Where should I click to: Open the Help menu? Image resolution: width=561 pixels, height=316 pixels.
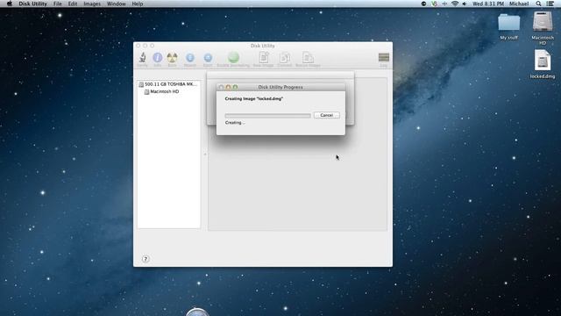coord(138,4)
